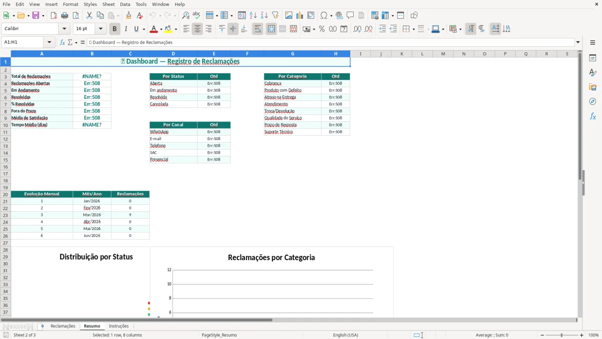
Task: Click zoom in plus button
Action: [x=582, y=335]
